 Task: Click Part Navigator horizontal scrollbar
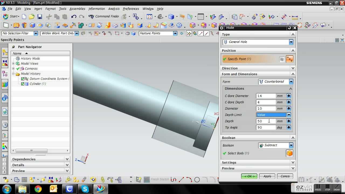coord(32,151)
